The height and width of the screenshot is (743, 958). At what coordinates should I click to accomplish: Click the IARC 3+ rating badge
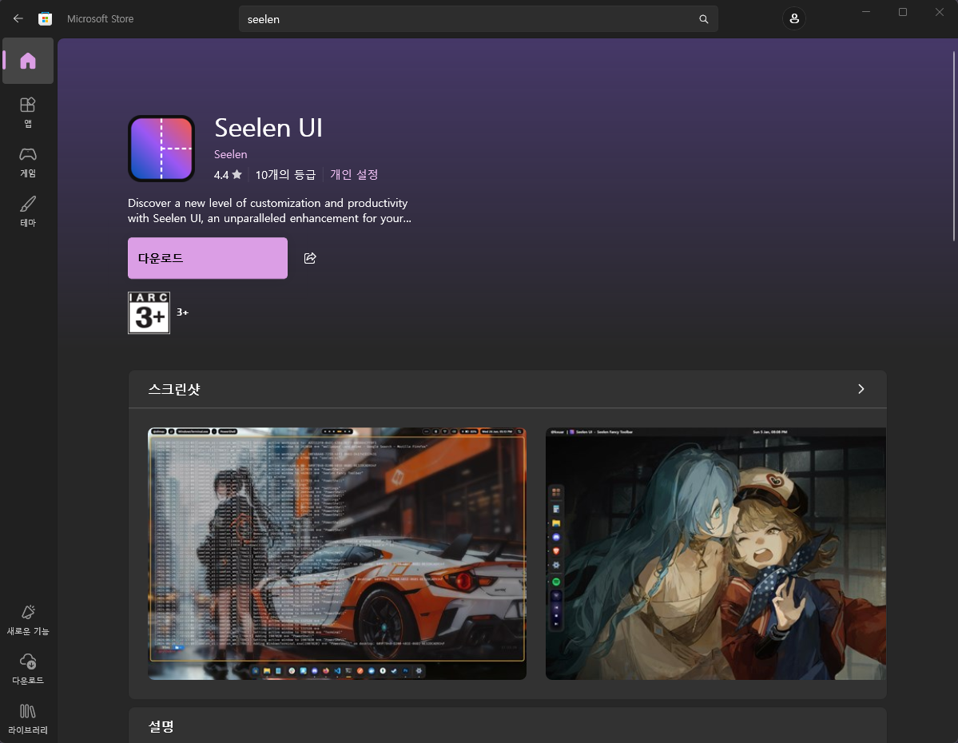coord(149,313)
